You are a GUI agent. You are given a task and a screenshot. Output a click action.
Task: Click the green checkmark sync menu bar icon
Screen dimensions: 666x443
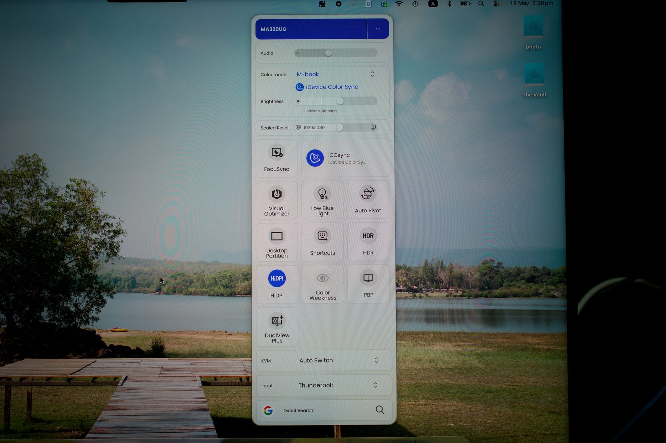[x=384, y=4]
